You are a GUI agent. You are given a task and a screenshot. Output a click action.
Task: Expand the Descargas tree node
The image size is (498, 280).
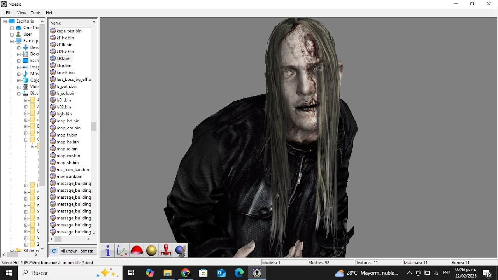click(x=19, y=47)
